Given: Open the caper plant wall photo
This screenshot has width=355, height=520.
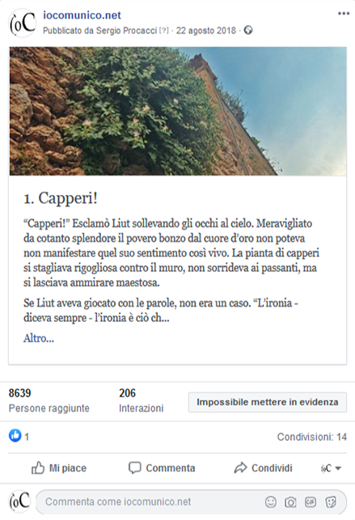Looking at the screenshot, I should point(178,111).
